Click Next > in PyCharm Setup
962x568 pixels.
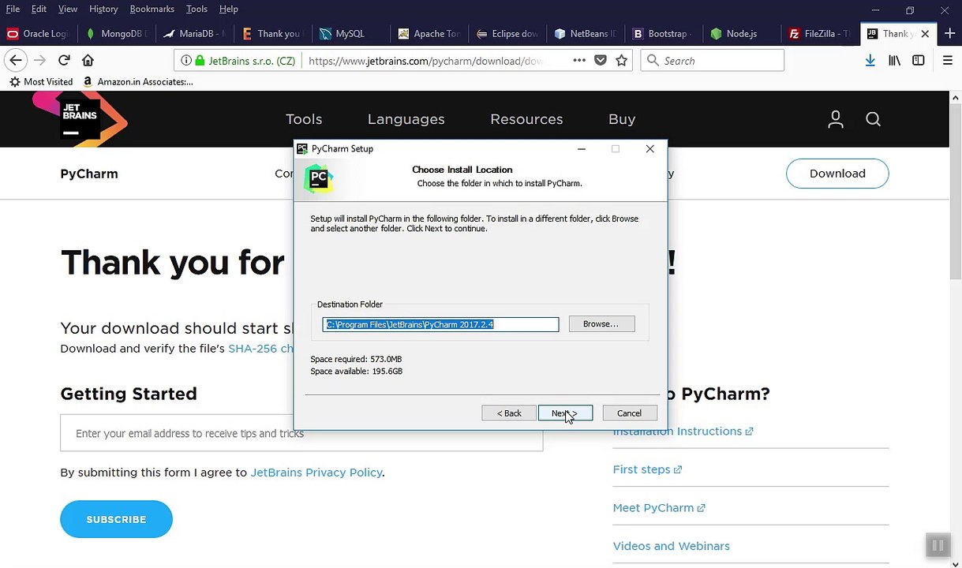(x=565, y=413)
